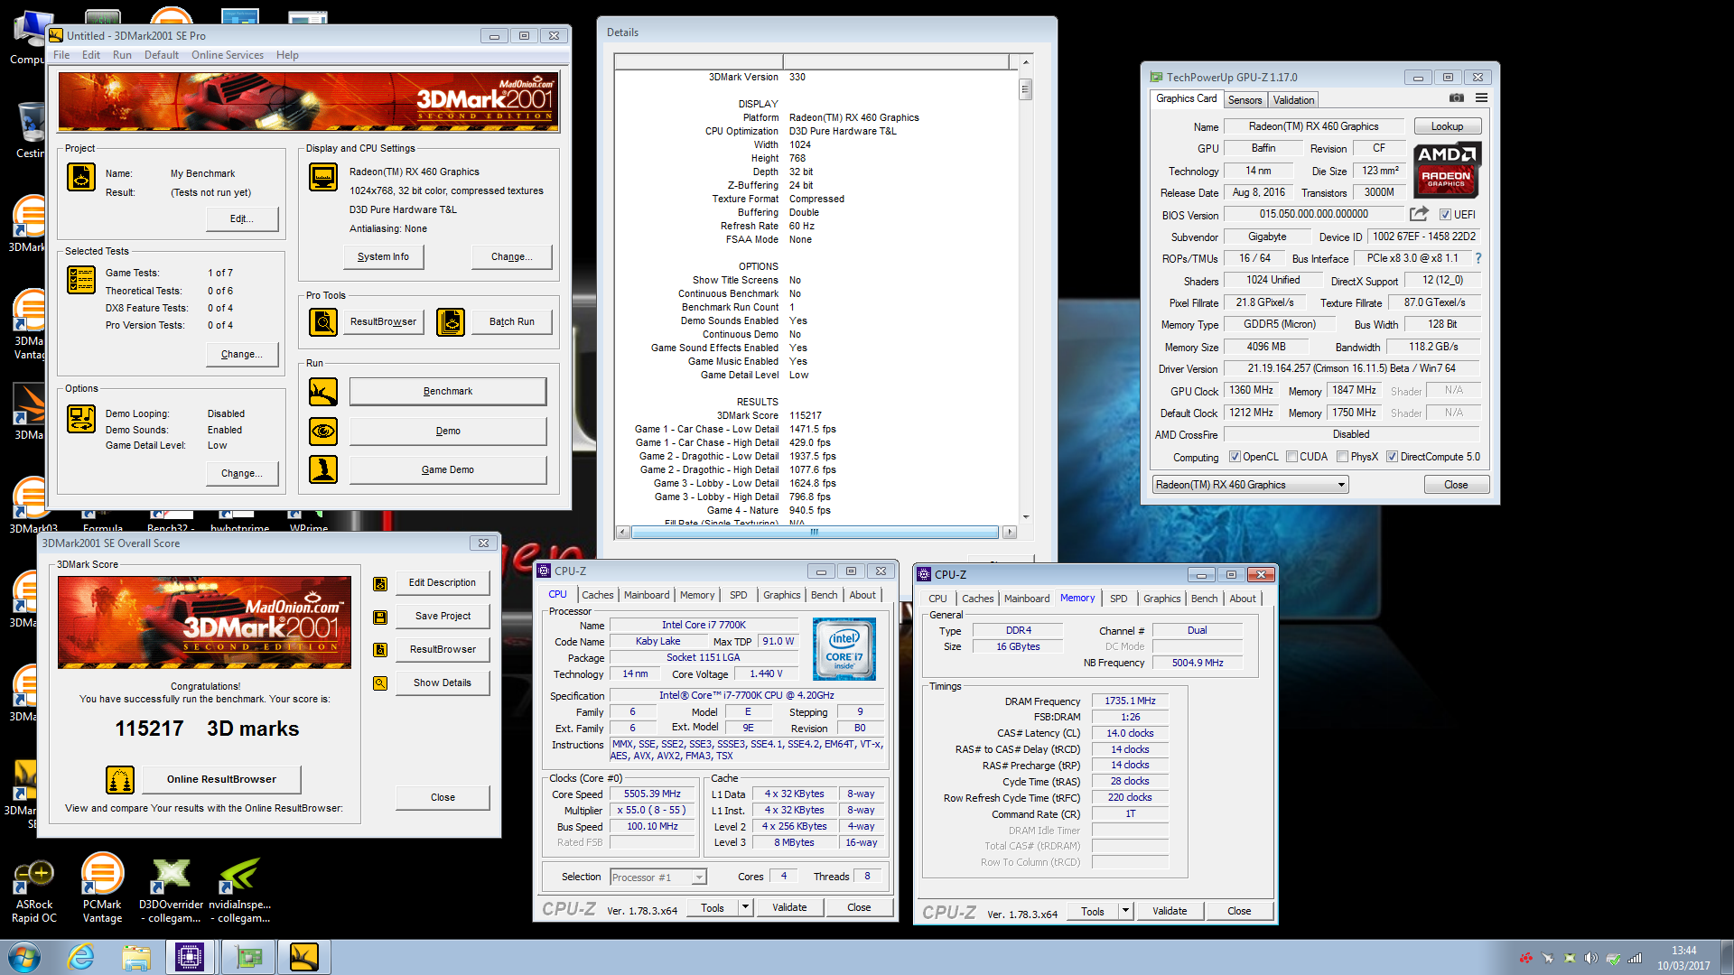Click the Windows Start orb
1734x975 pixels.
tap(24, 957)
